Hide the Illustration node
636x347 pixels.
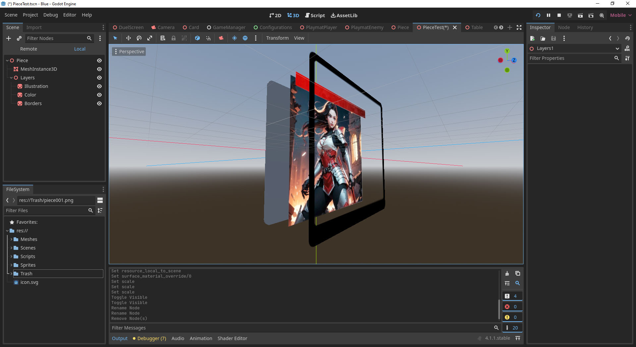(x=99, y=86)
